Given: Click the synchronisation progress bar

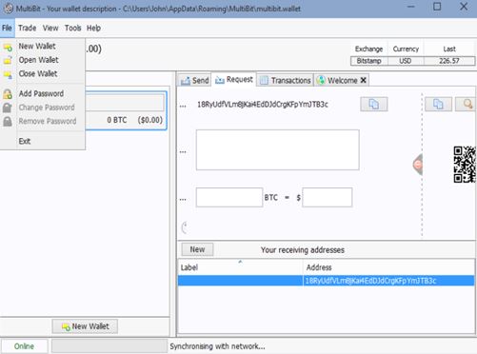Looking at the screenshot, I should click(109, 346).
